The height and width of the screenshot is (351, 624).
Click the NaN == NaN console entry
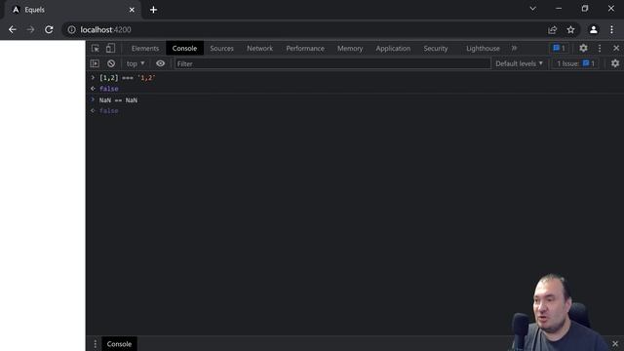tap(118, 100)
